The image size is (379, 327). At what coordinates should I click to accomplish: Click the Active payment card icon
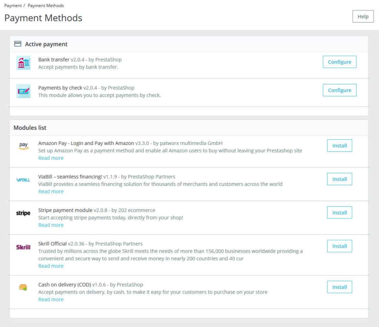click(18, 44)
